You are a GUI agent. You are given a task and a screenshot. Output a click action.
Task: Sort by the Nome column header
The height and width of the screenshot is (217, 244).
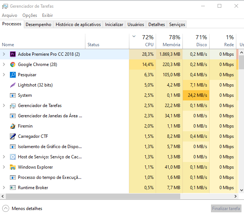(x=42, y=41)
